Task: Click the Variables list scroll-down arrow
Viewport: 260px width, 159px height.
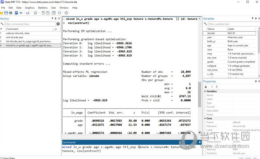Action: click(x=259, y=76)
